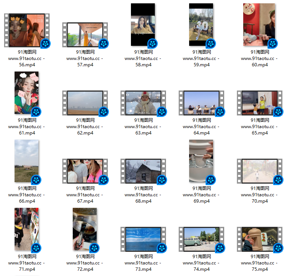Screen dimensions: 288x276
Task: Select the 60.mp4 video thumbnail
Action: coord(259,25)
